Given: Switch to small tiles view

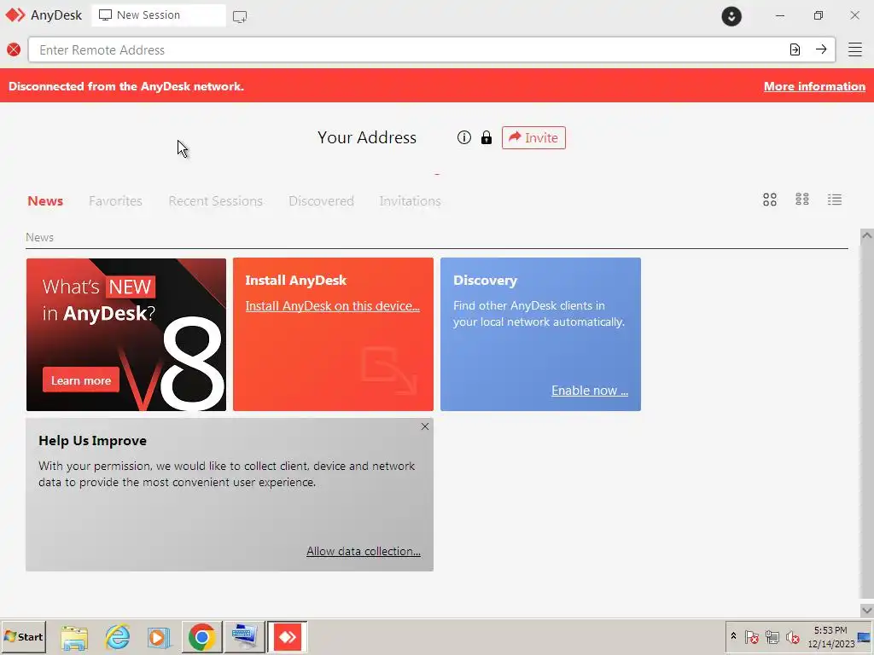Looking at the screenshot, I should pyautogui.click(x=802, y=200).
